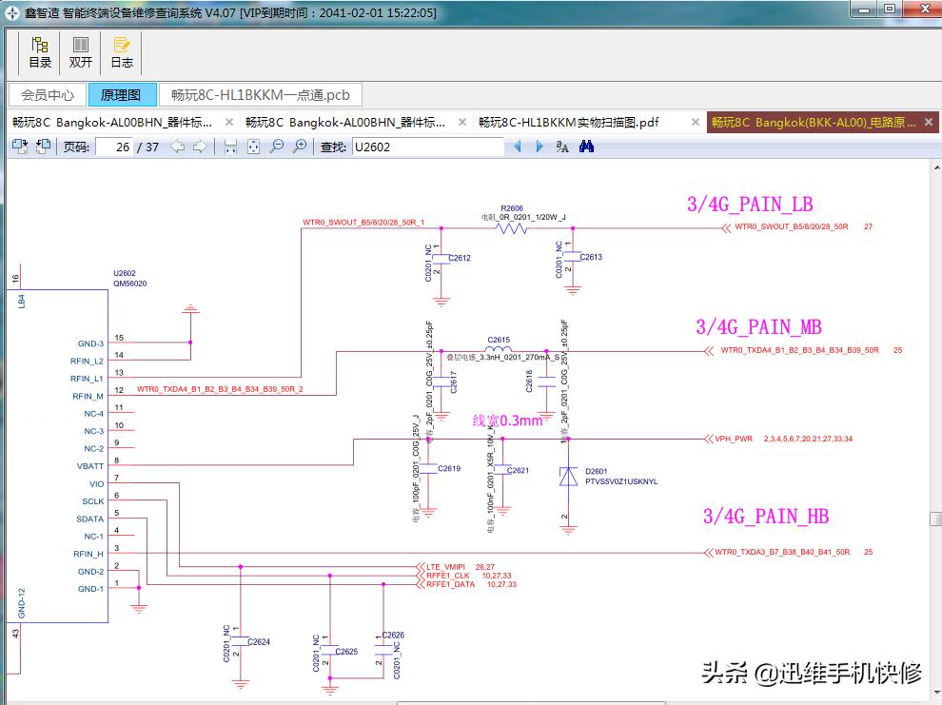Select the fit-to-page view icon
The height and width of the screenshot is (705, 942).
pos(252,147)
